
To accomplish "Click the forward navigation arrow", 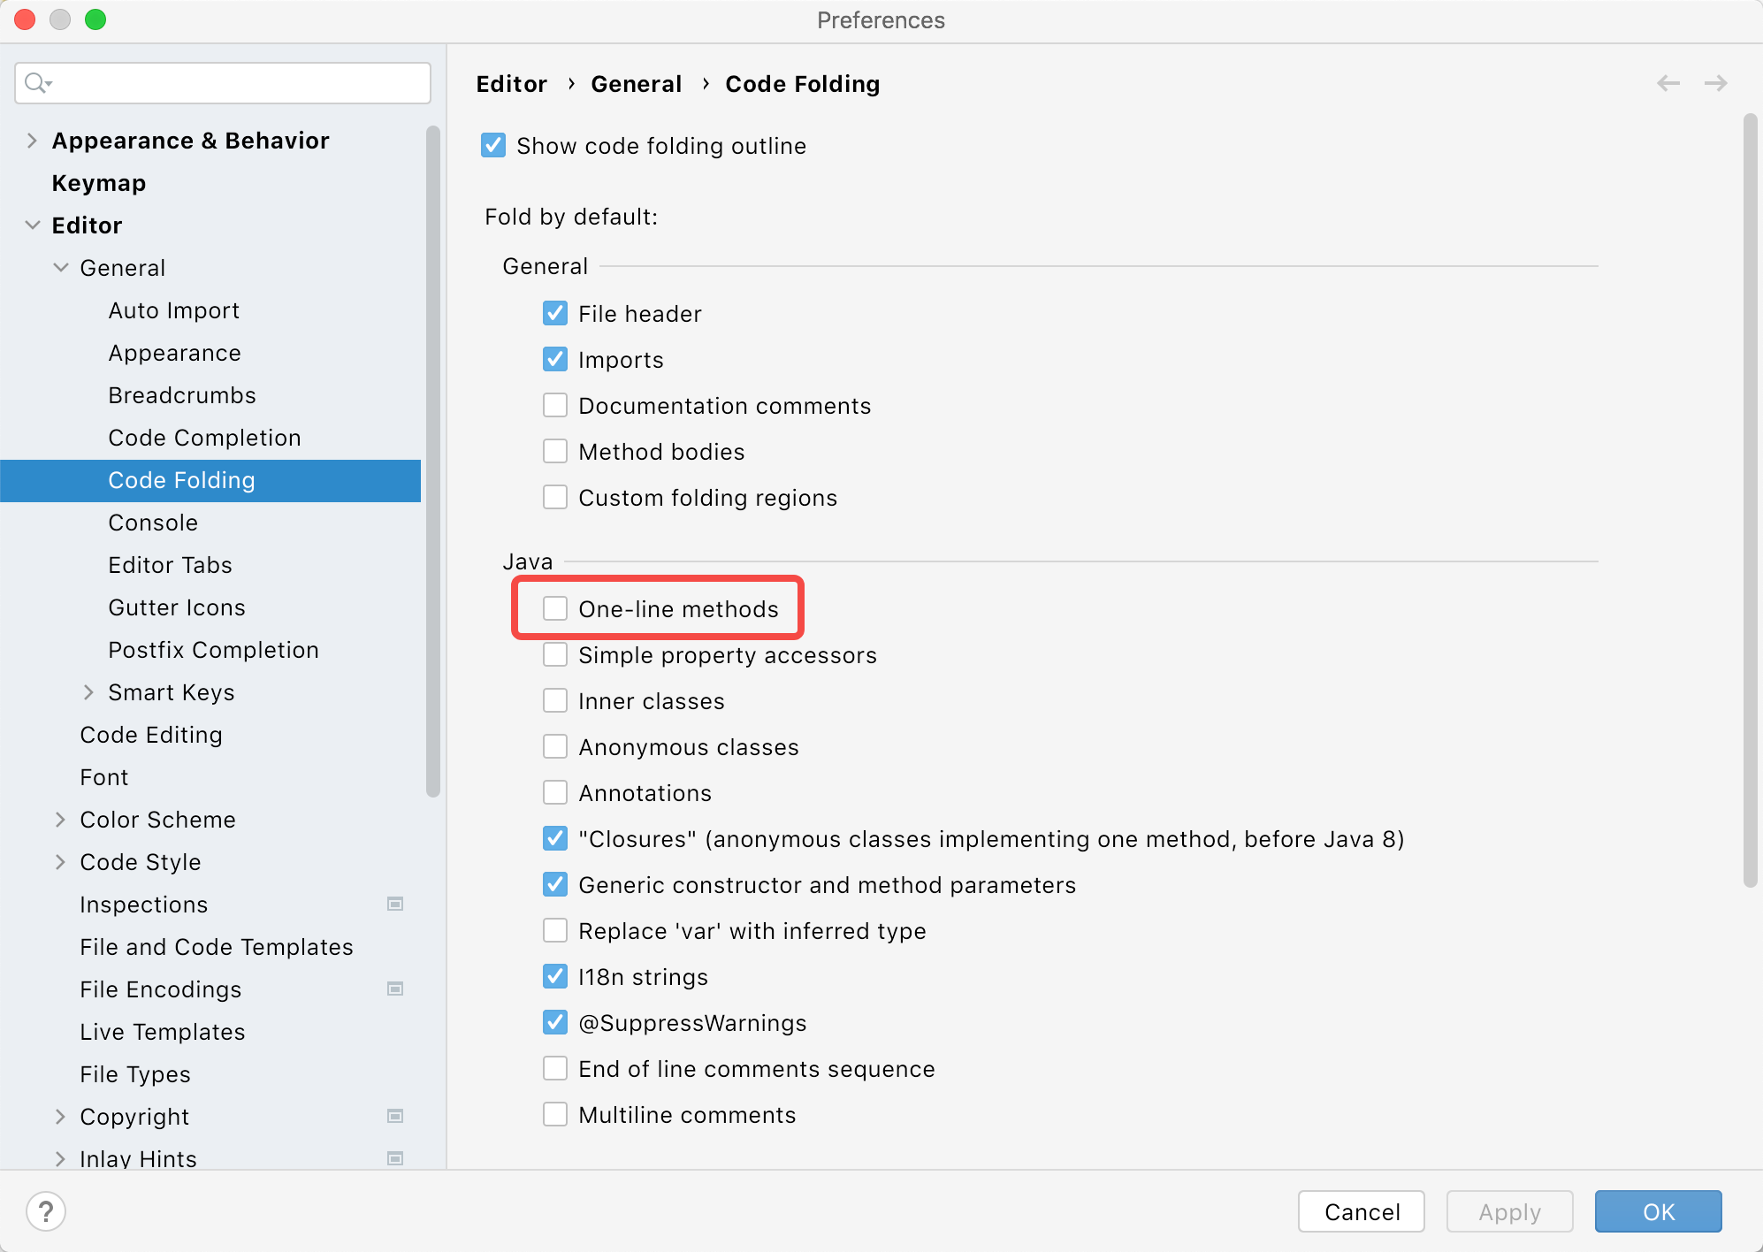I will pos(1715,83).
